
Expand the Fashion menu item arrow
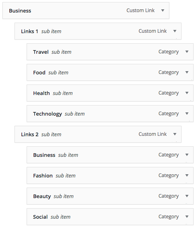187,175
